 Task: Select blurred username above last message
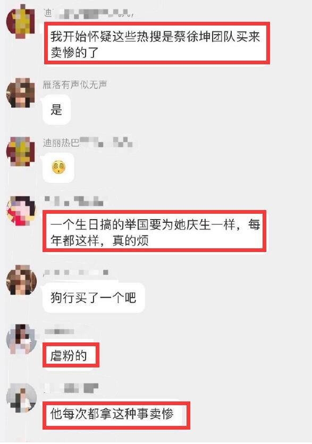(x=71, y=388)
